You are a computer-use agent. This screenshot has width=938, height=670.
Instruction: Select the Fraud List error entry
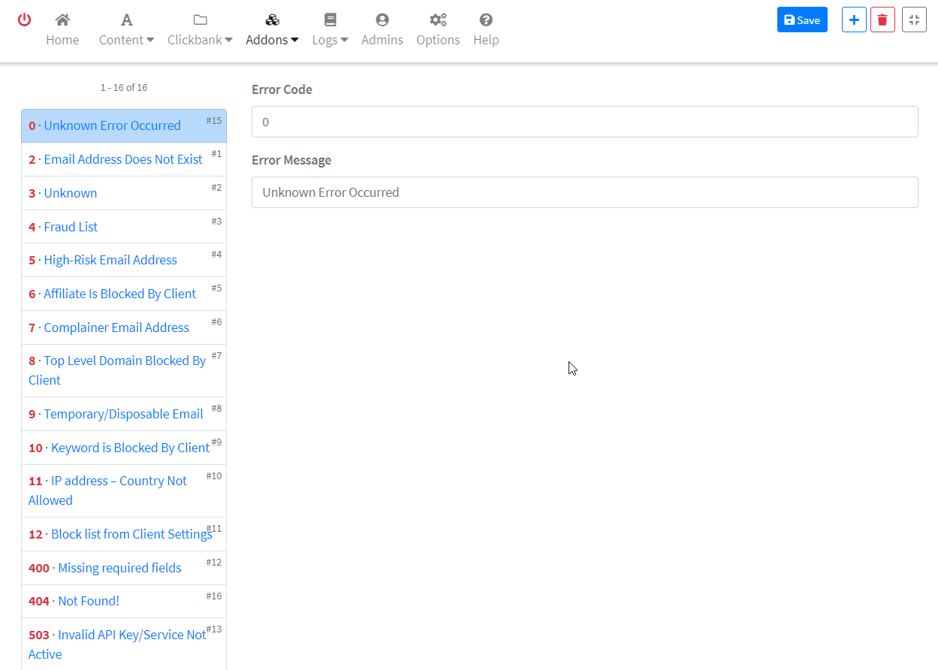point(71,227)
